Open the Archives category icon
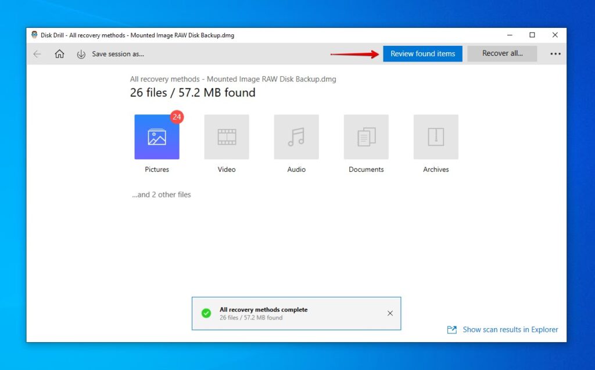The height and width of the screenshot is (370, 595). (435, 137)
